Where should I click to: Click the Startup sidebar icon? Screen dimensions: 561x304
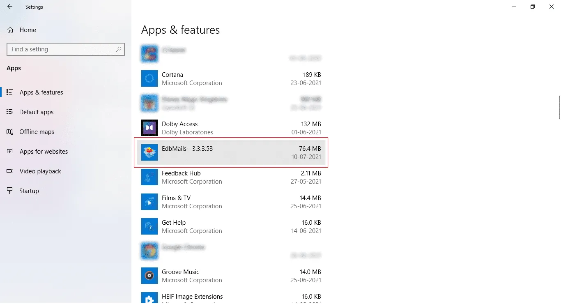(x=10, y=191)
